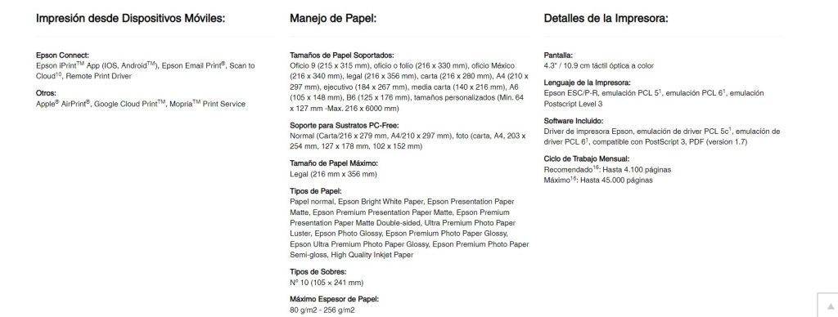
Task: Click the 'Detalles de la Impresora' heading
Action: click(606, 19)
